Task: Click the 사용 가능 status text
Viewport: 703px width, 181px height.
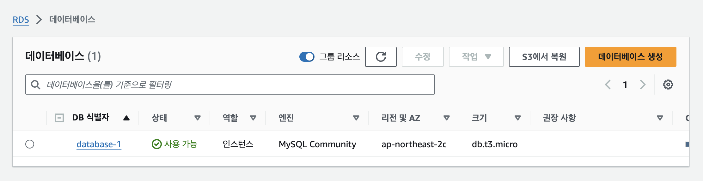Action: click(x=181, y=144)
